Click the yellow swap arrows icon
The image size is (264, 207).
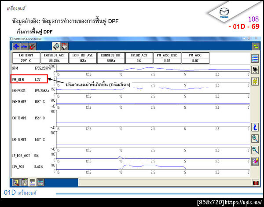coord(255,46)
